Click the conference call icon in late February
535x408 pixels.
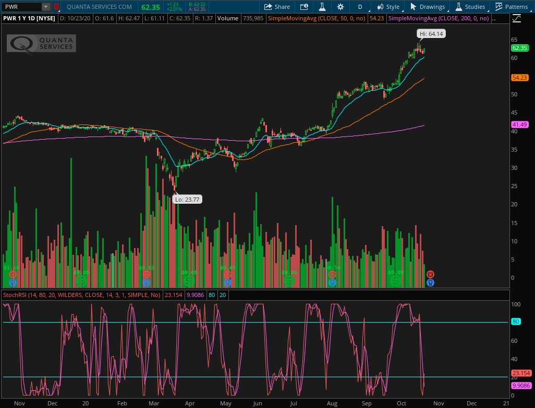point(146,274)
